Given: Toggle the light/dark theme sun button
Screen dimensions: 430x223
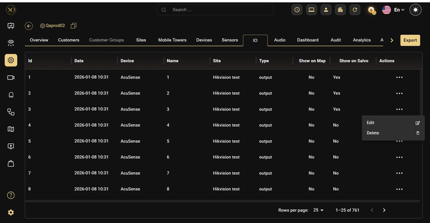Looking at the screenshot, I should [415, 10].
